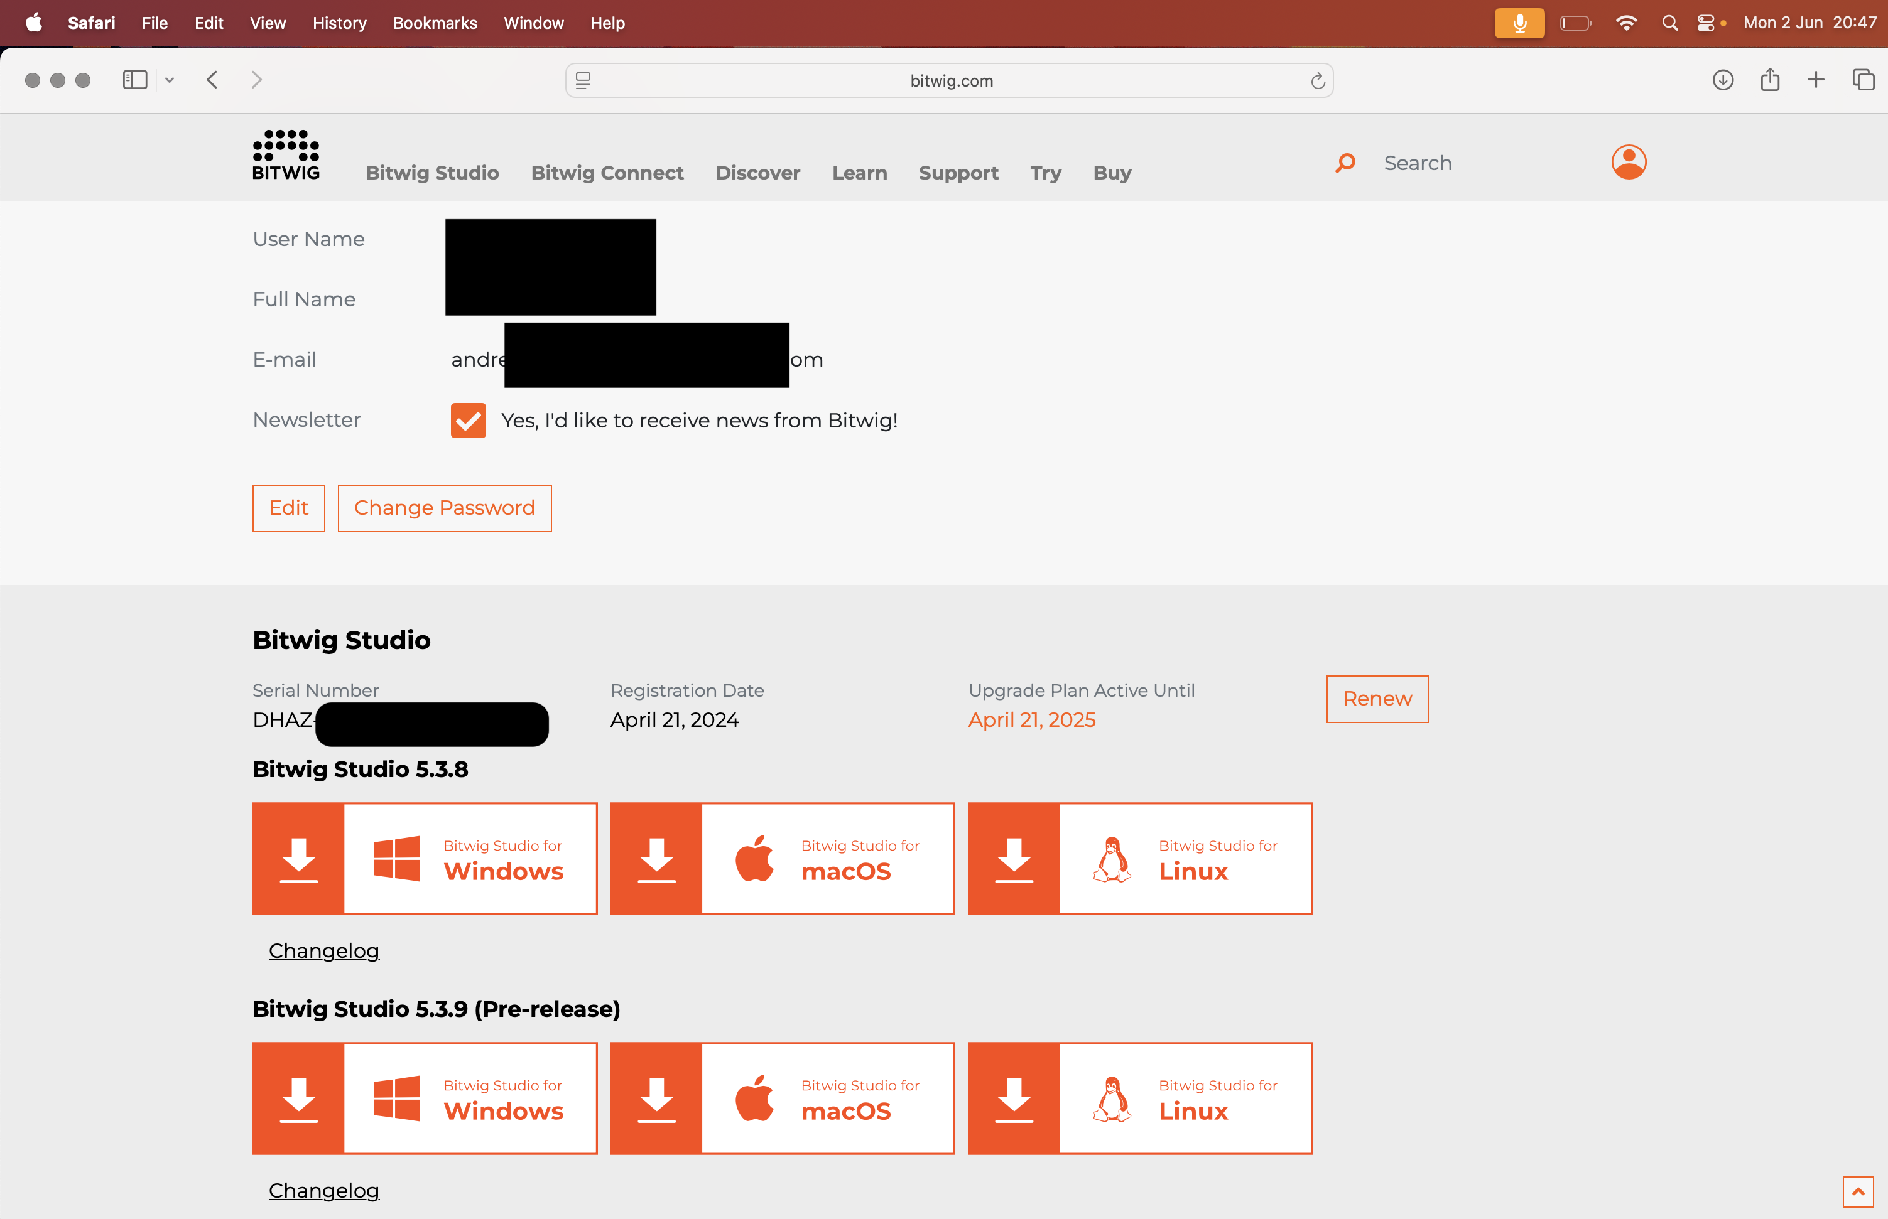Open the Apple menu

33,23
